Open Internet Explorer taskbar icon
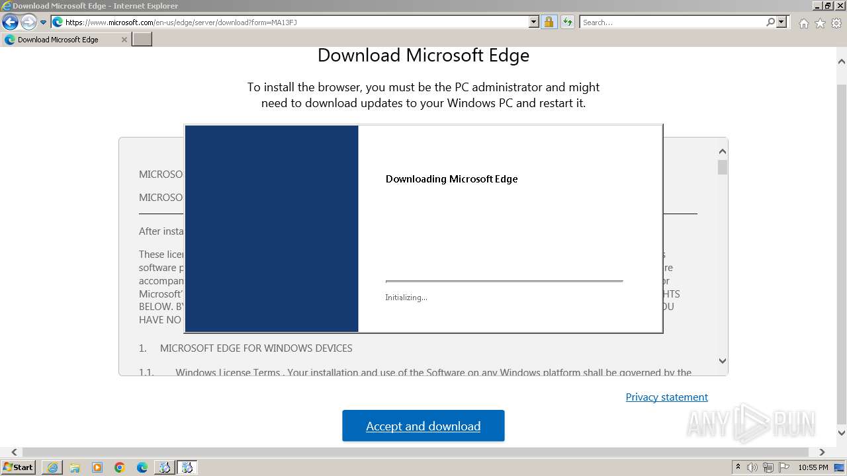 coord(52,467)
